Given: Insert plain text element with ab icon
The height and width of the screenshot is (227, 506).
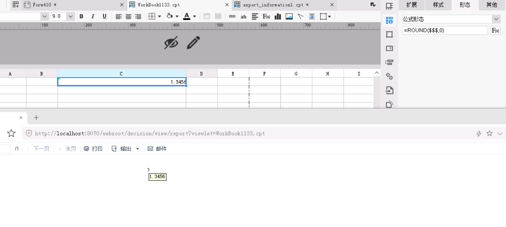Looking at the screenshot, I should [x=243, y=17].
